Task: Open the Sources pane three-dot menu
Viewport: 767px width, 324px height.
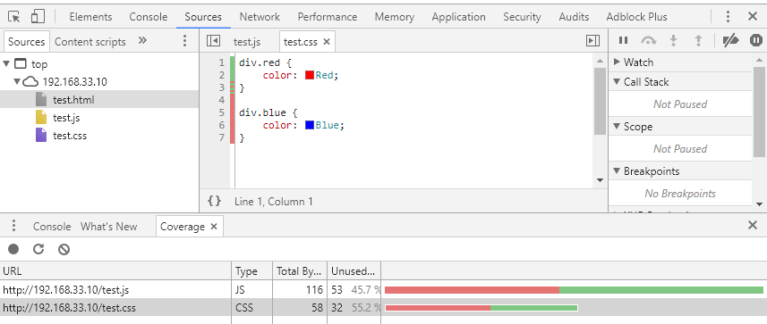Action: tap(184, 41)
